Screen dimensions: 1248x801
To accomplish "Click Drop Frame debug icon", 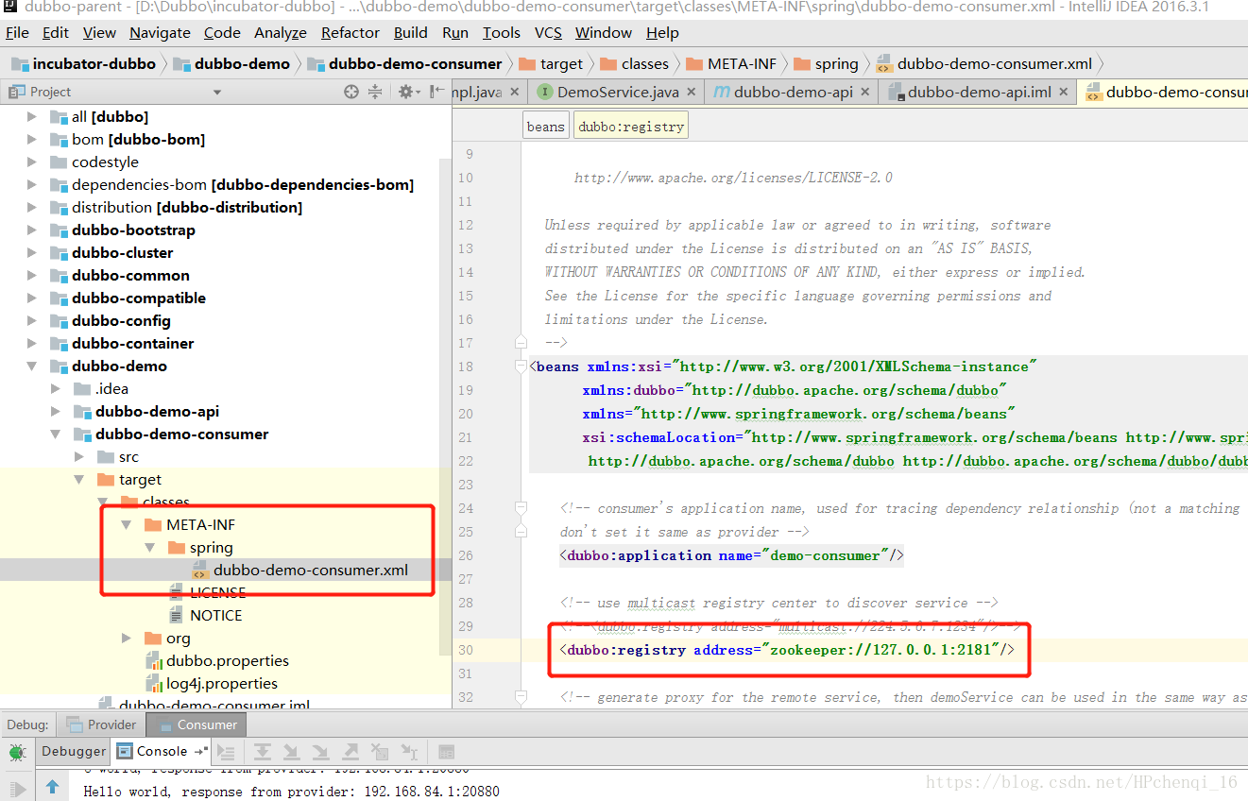I will (x=380, y=752).
